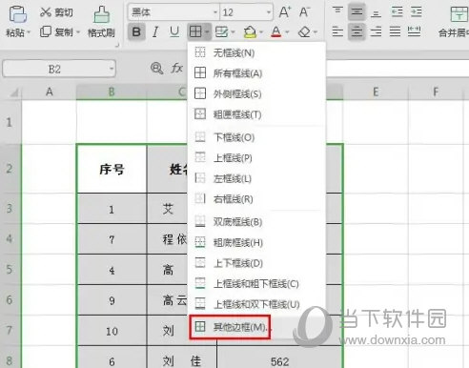Viewport: 469px width, 368px height.
Task: Click Merge and Center (合并居中) button
Action: pos(454,22)
